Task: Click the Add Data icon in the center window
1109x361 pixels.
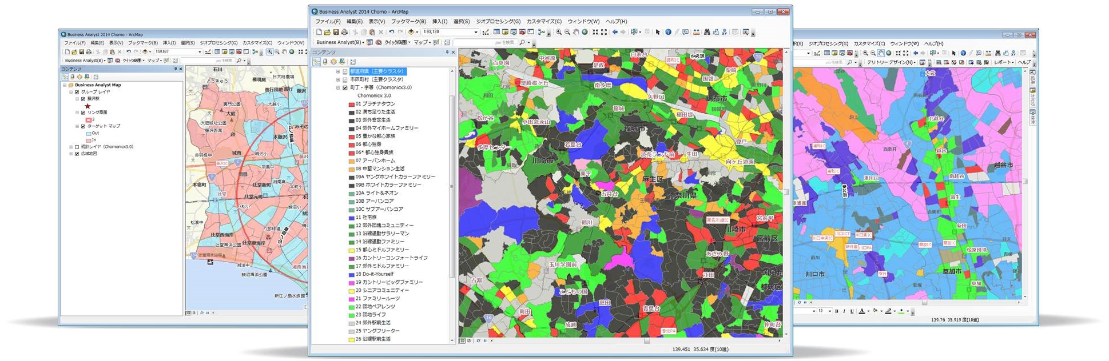Action: coord(411,32)
